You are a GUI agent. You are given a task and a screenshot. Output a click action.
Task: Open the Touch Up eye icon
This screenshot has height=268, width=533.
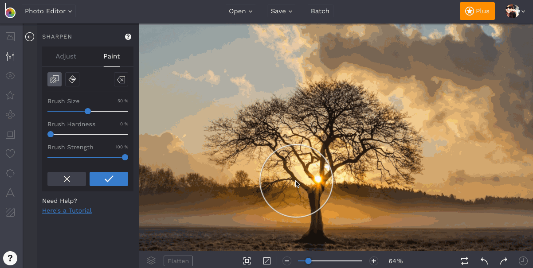(x=10, y=76)
